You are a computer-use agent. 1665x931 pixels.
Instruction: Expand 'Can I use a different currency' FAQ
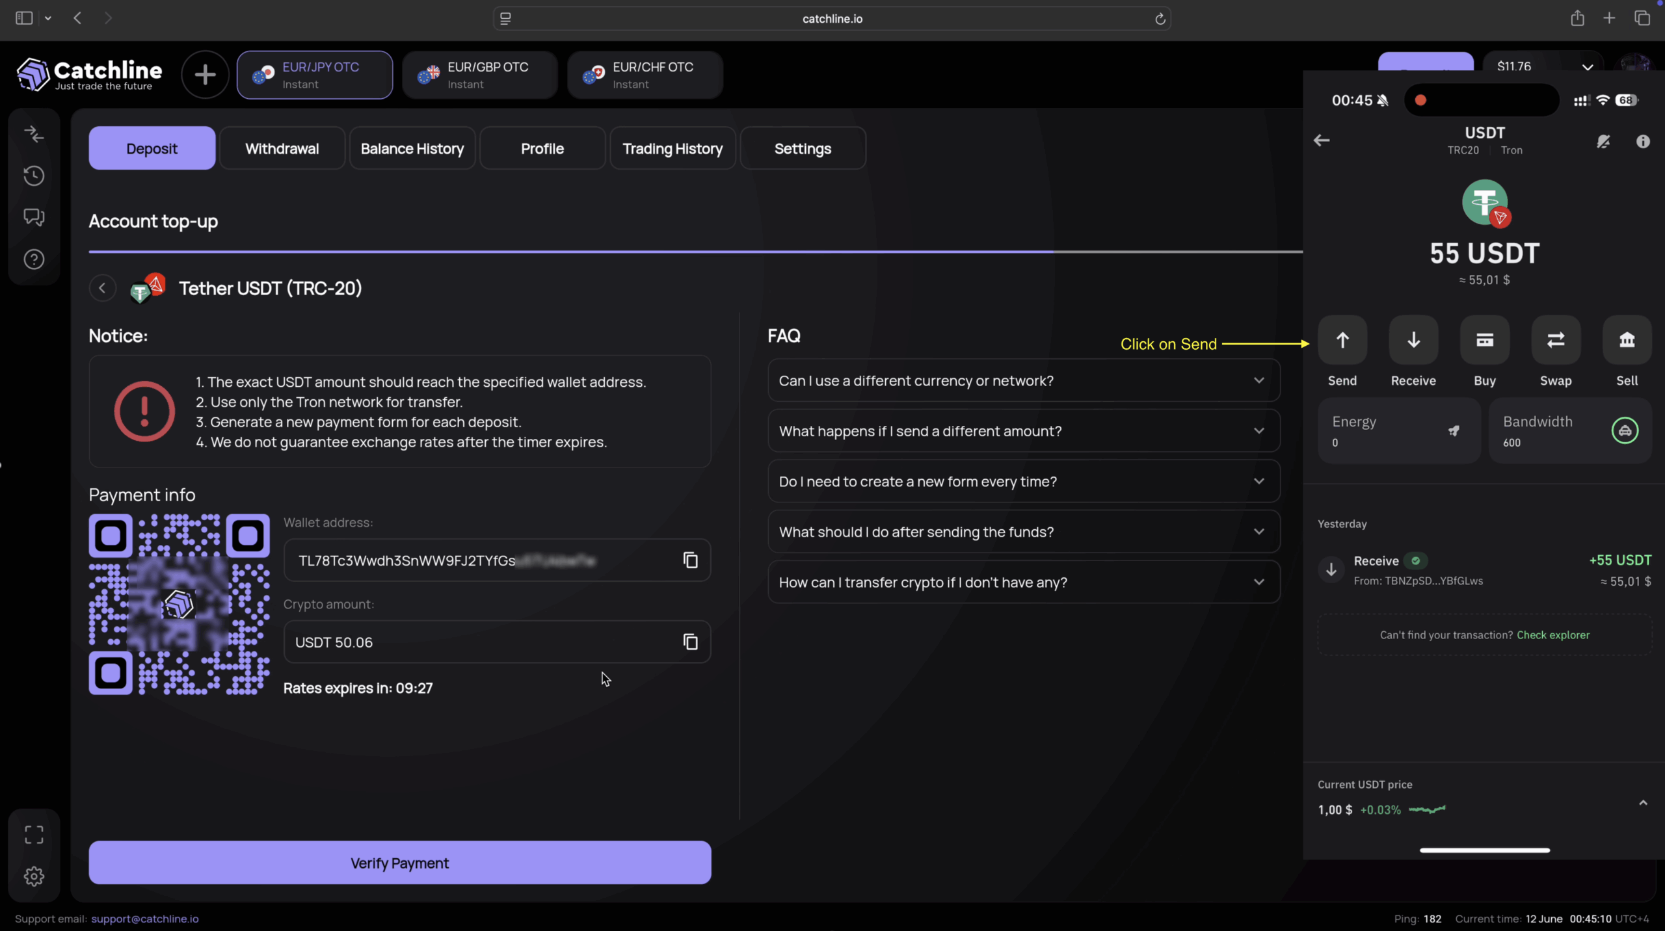coord(1023,381)
